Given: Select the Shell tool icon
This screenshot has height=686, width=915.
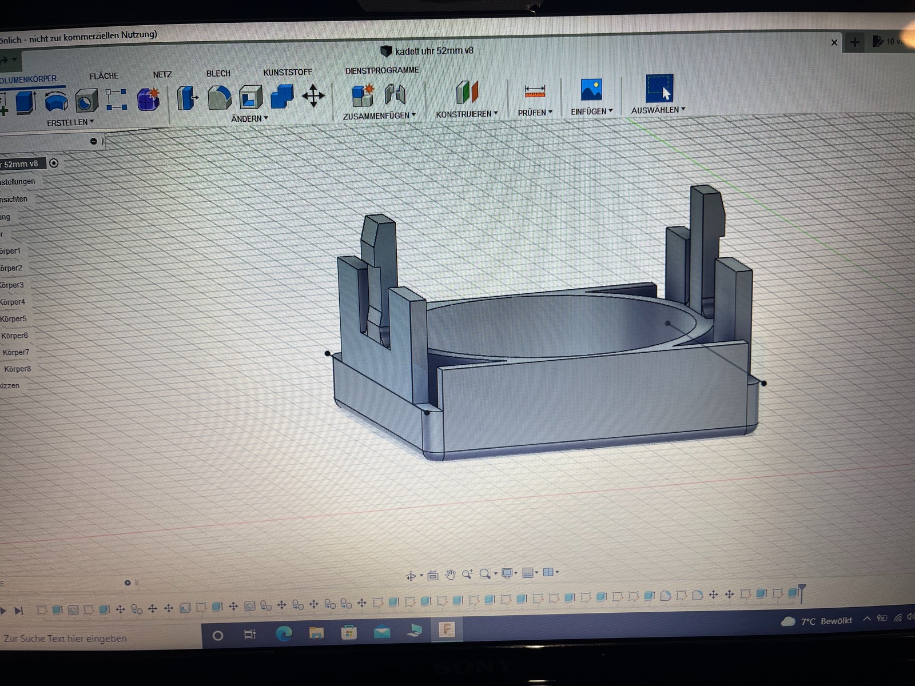Looking at the screenshot, I should (250, 97).
